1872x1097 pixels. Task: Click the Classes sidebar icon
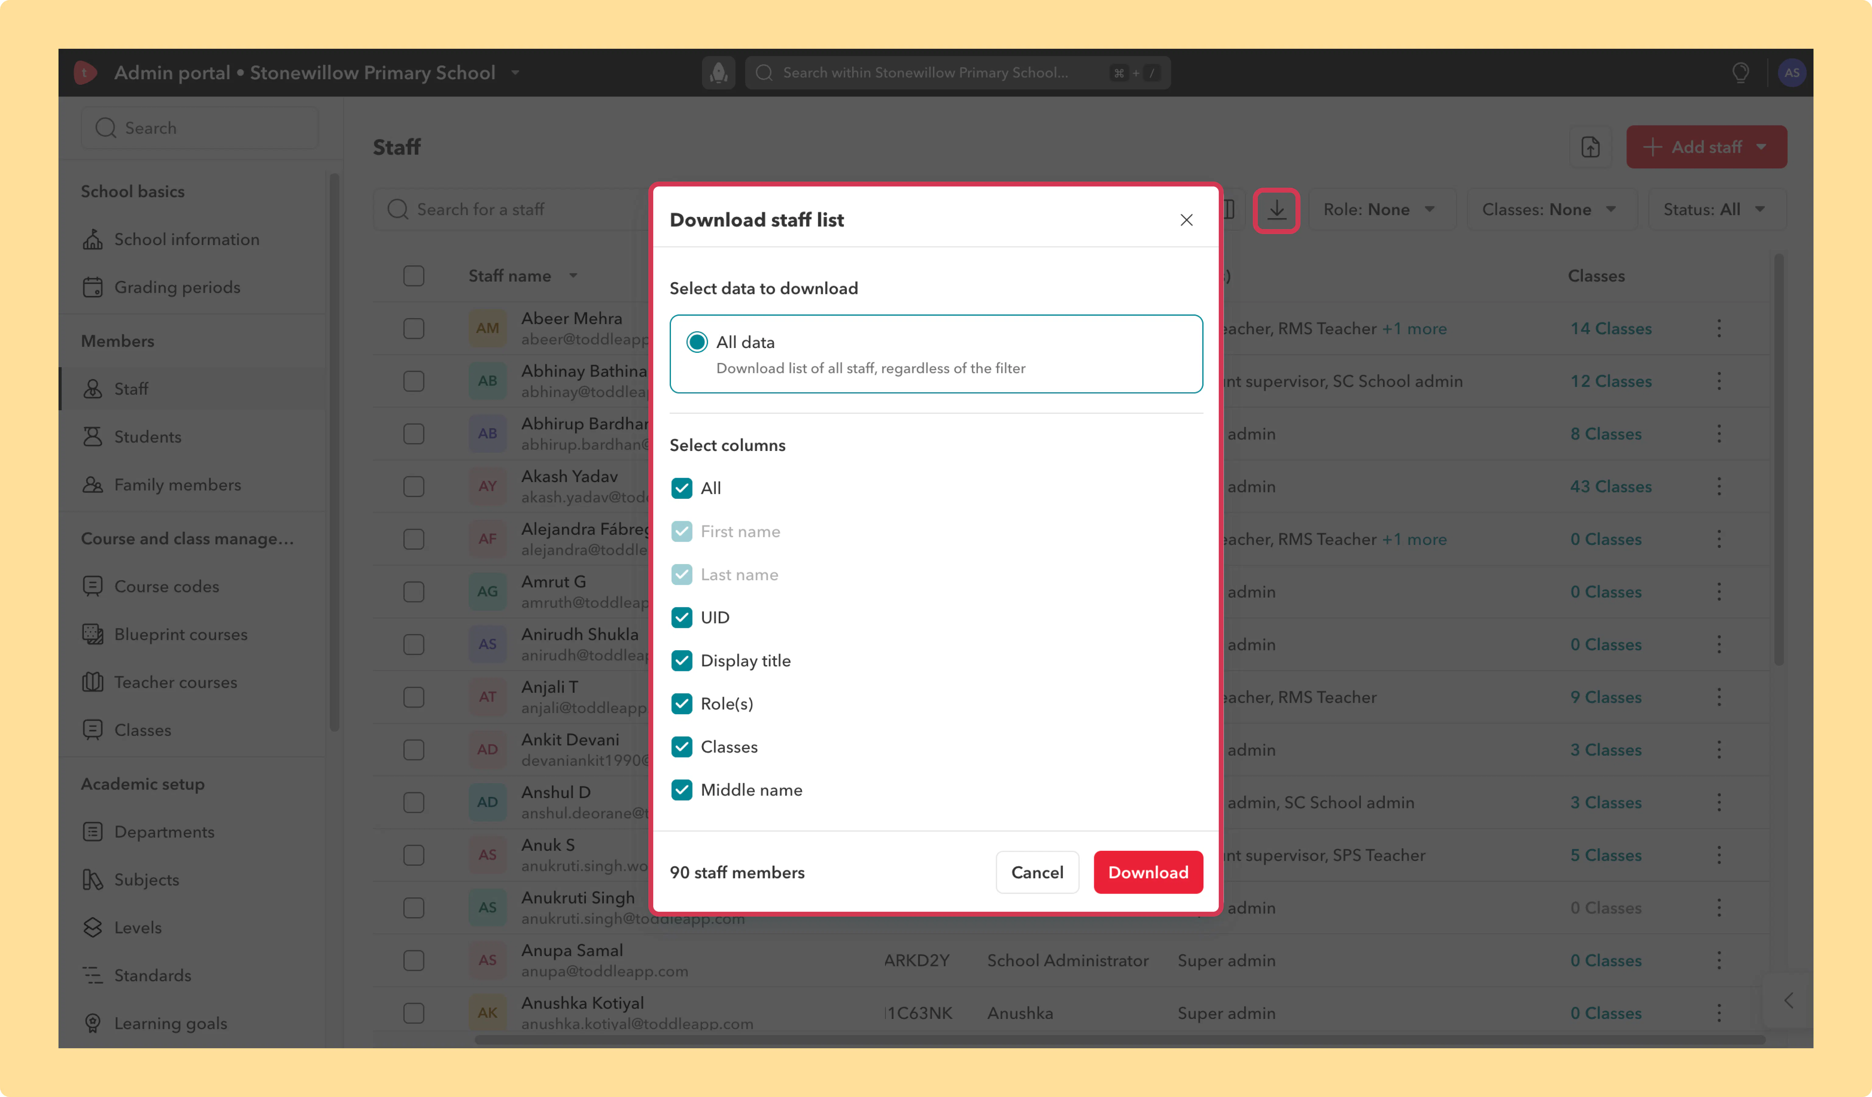pos(93,730)
